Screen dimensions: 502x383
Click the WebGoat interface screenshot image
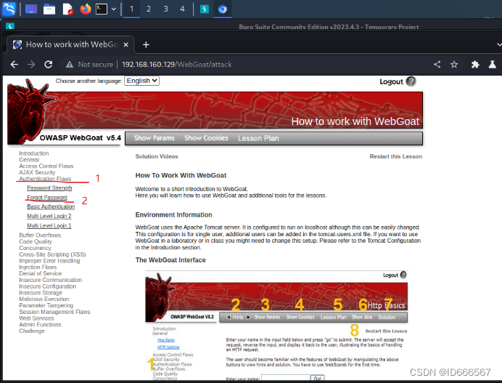click(276, 326)
